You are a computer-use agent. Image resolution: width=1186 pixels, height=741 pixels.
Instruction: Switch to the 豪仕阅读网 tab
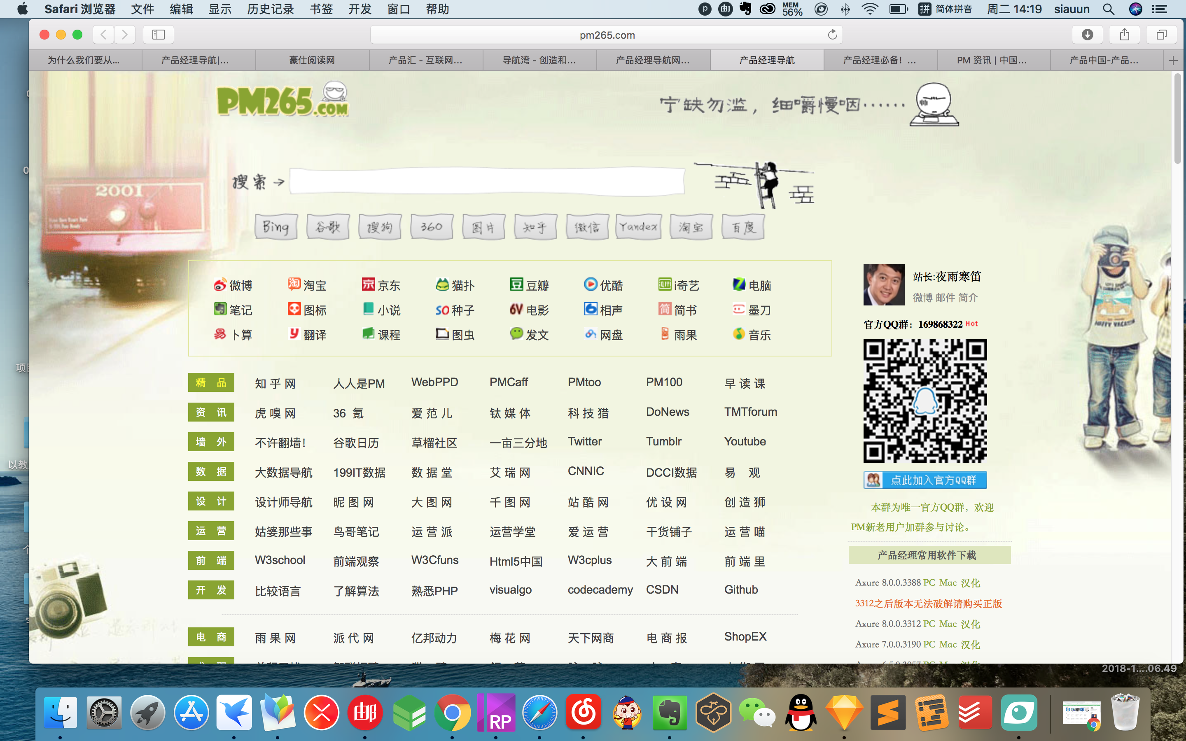click(312, 60)
